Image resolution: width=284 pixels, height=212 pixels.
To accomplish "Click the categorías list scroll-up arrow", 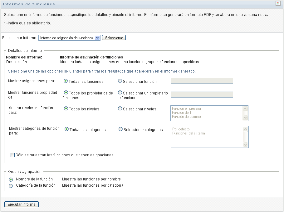I will coord(245,129).
